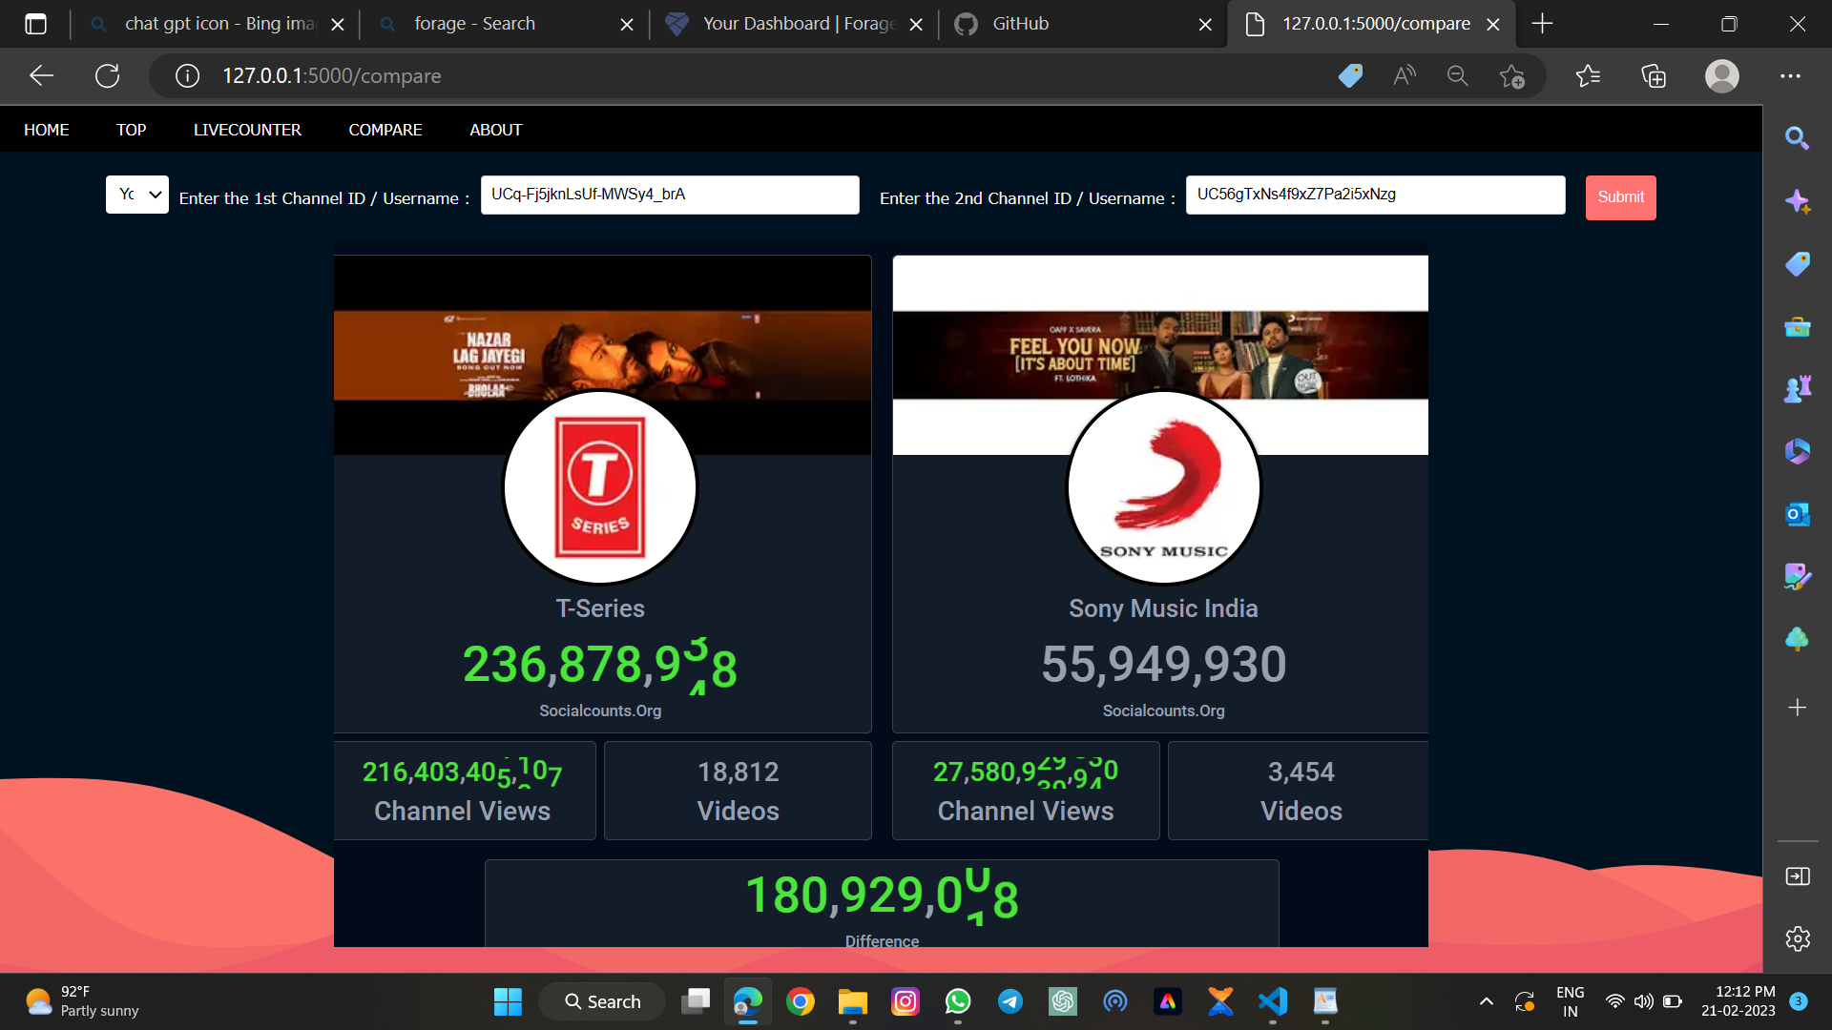Click the T-Series channel logo

pos(600,486)
